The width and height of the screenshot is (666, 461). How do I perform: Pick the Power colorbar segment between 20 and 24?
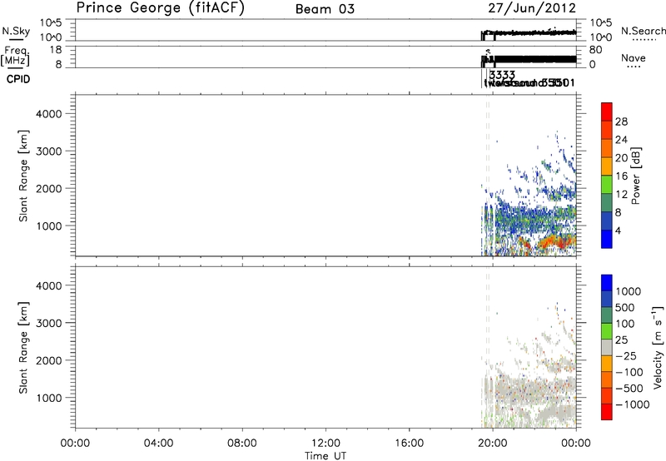607,149
